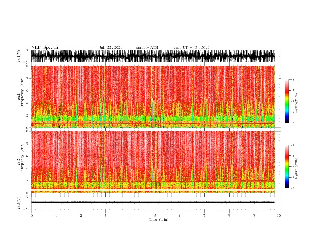The width and height of the screenshot is (314, 242).
Task: Click the "ch.3(V)" axis label
Action: pos(19,203)
